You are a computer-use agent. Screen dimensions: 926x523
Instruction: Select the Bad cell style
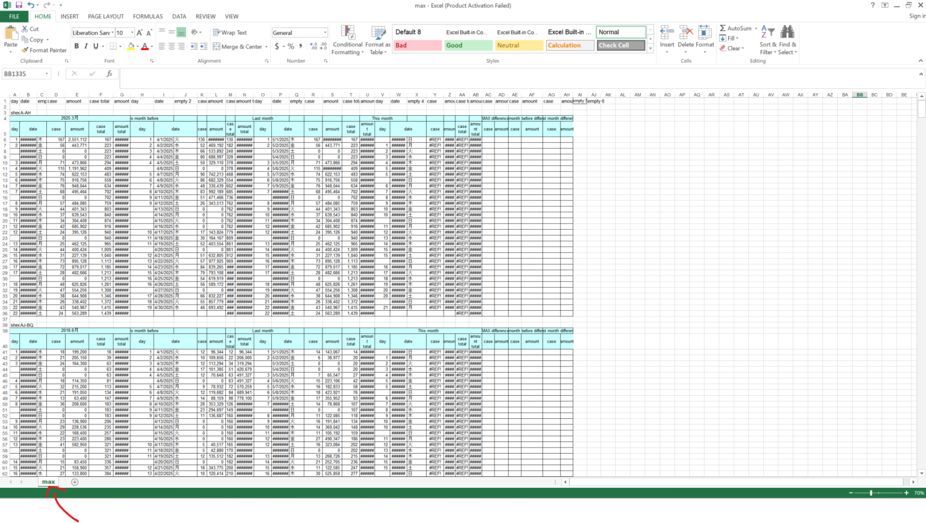pyautogui.click(x=417, y=45)
